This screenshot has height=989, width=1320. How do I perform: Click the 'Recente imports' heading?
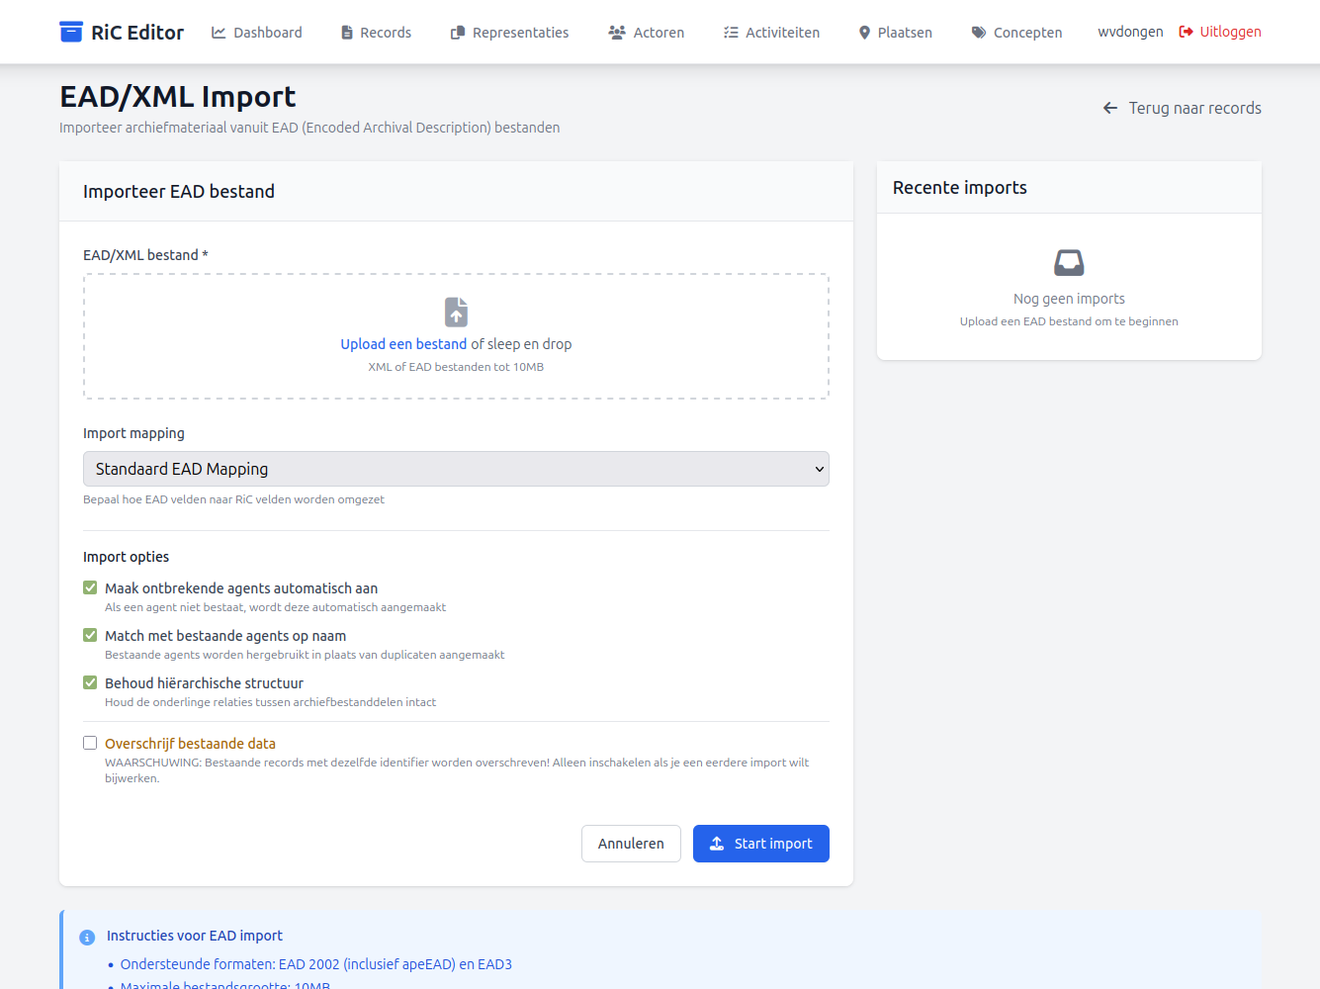coord(960,188)
